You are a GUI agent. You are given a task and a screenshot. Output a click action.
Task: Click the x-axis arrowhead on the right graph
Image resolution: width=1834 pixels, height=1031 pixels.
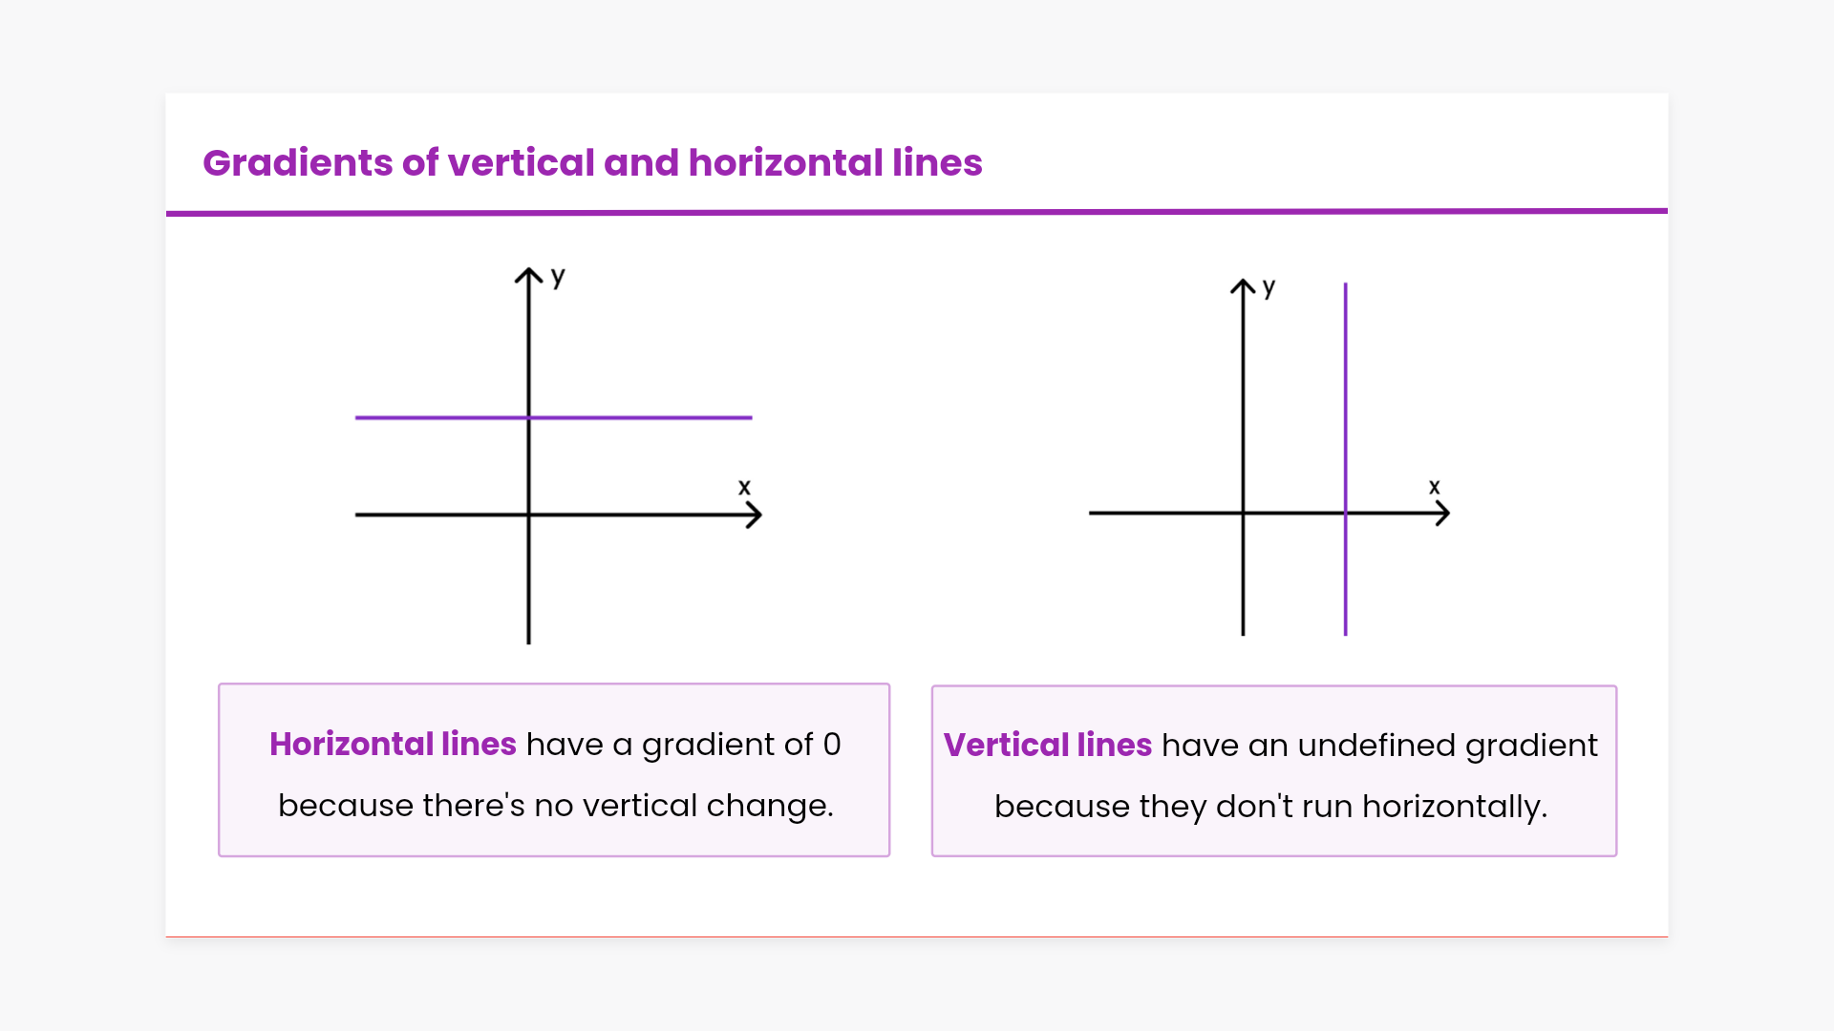pyautogui.click(x=1444, y=514)
